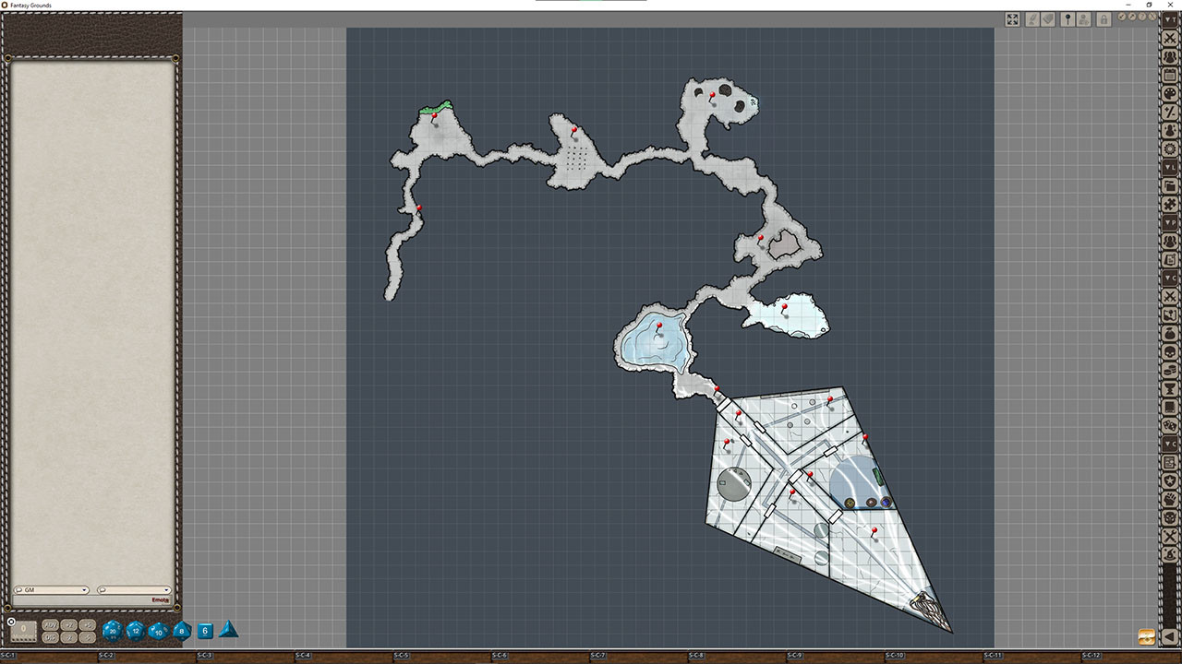Image resolution: width=1182 pixels, height=664 pixels.
Task: Select the eraser tool
Action: pos(1048,18)
